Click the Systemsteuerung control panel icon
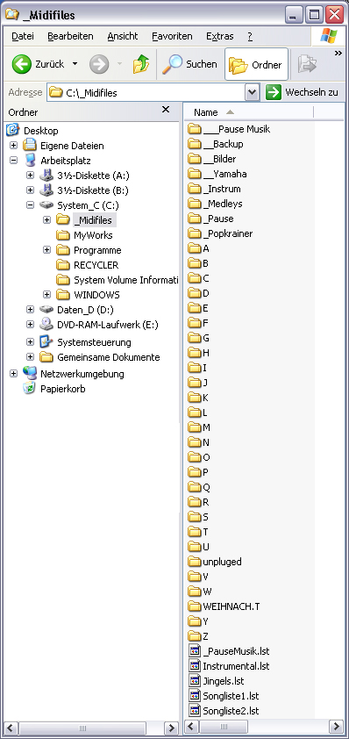Screen dimensions: 349x739 (46, 342)
